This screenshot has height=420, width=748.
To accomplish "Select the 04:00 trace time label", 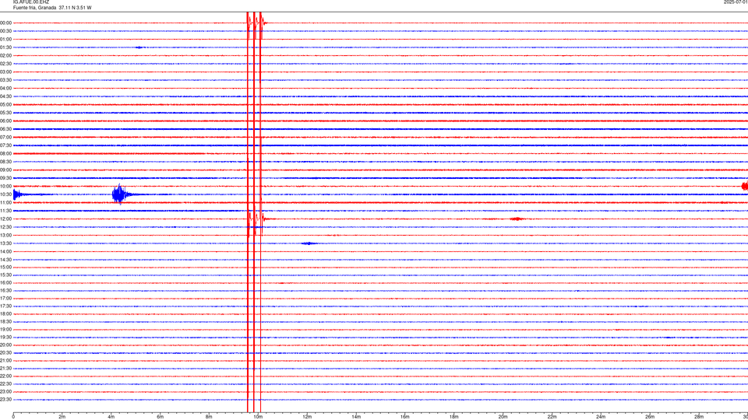I will point(5,88).
